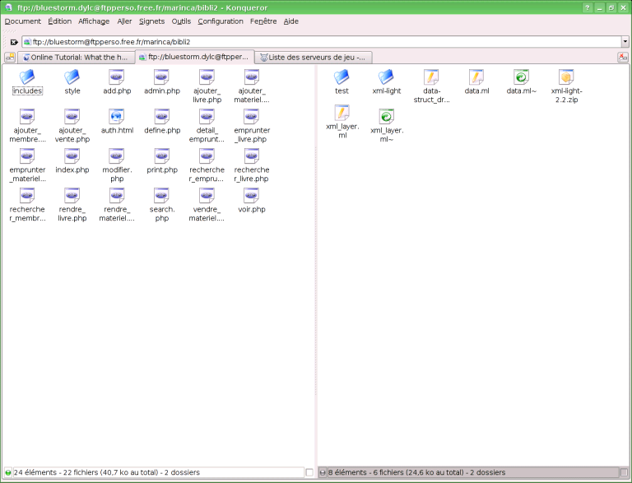Image resolution: width=632 pixels, height=483 pixels.
Task: Toggle the right pane link checkbox
Action: click(623, 472)
